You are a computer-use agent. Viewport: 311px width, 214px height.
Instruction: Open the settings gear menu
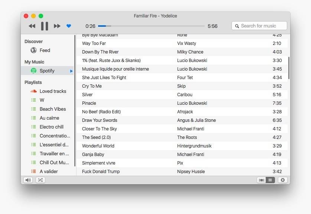[283, 180]
